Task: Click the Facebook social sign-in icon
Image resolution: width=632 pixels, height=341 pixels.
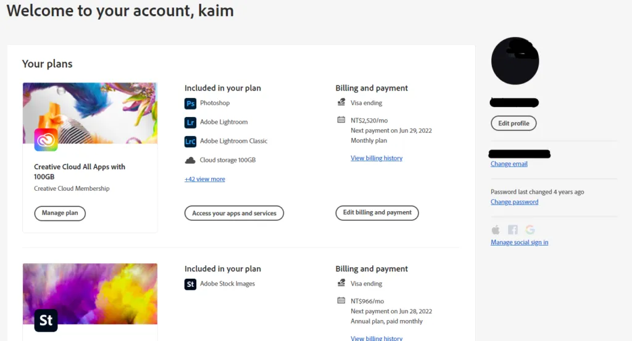Action: 513,230
